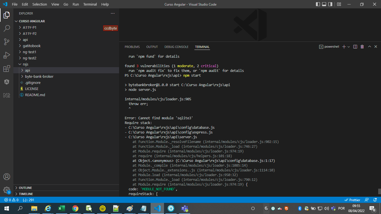Toggle the primary side bar layout icon
The width and height of the screenshot is (381, 214).
pyautogui.click(x=318, y=4)
